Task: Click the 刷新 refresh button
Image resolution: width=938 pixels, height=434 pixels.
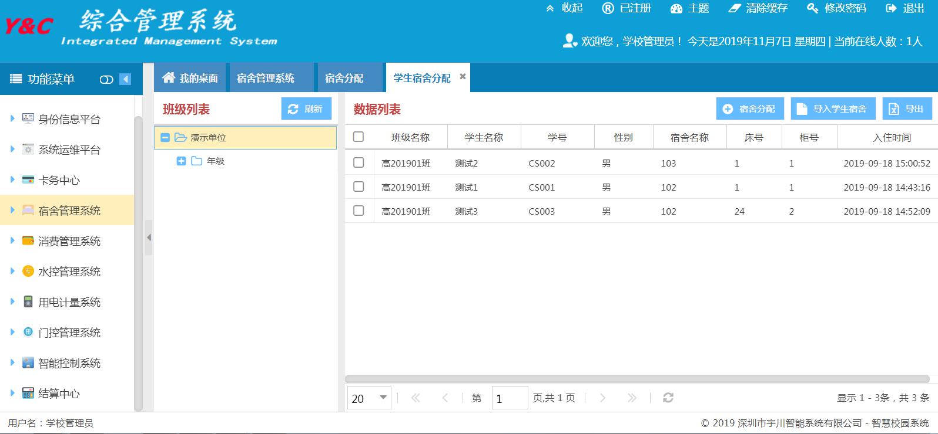Action: (x=306, y=109)
